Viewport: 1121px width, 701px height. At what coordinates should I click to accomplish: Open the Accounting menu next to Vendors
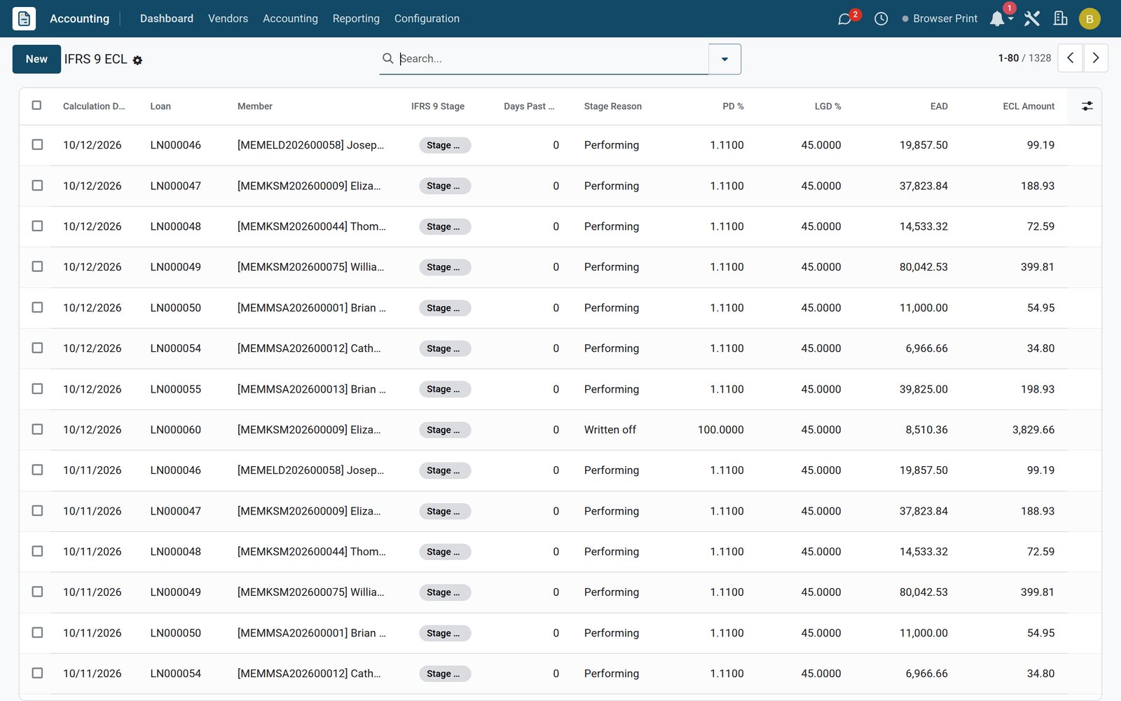click(x=290, y=19)
